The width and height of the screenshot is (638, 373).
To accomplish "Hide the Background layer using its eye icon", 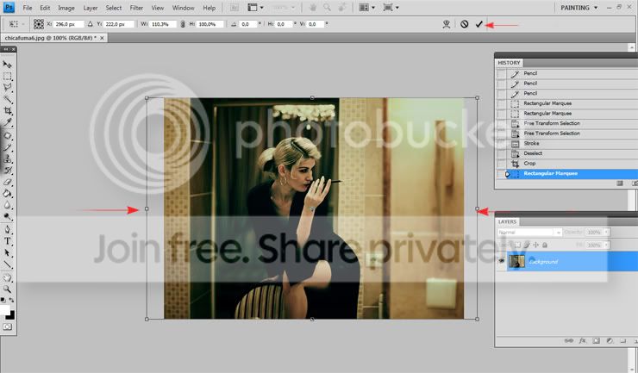I will (x=502, y=261).
